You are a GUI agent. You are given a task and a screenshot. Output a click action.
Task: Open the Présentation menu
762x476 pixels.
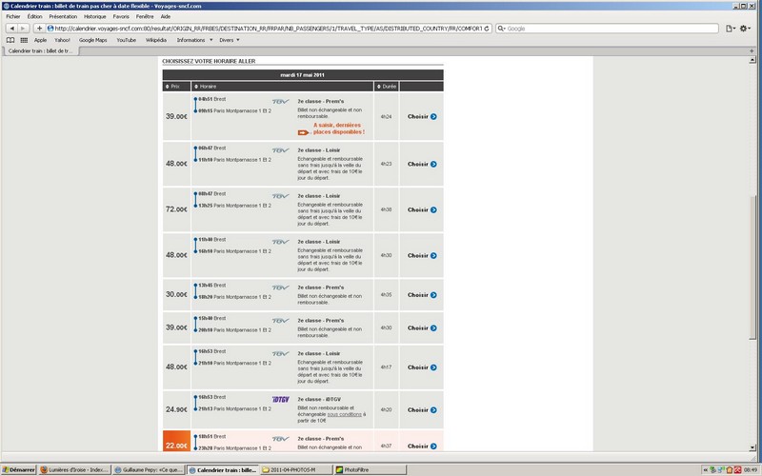63,16
